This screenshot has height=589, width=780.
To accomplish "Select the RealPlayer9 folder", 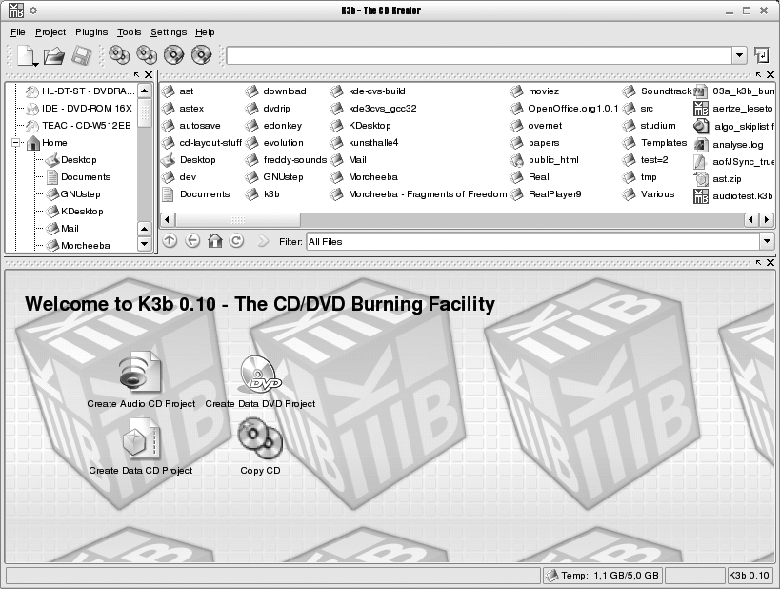I will pos(547,194).
